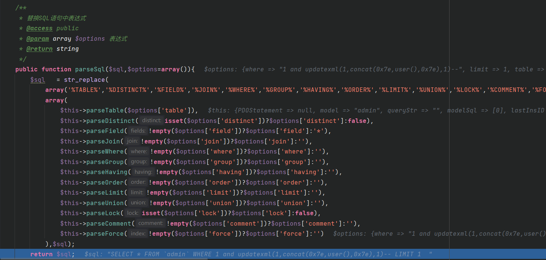Click the parseWhere method call
This screenshot has height=260, width=546.
point(105,152)
